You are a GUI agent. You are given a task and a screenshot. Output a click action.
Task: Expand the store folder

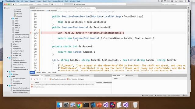[11, 18]
